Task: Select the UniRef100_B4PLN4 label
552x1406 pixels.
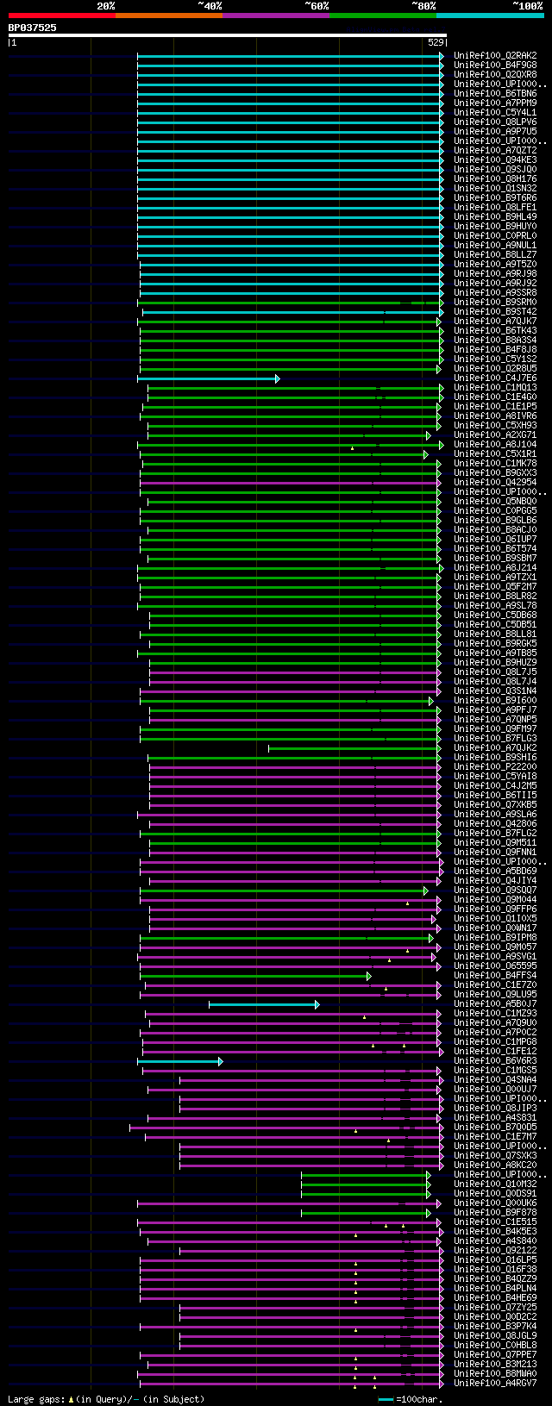Action: (495, 1289)
